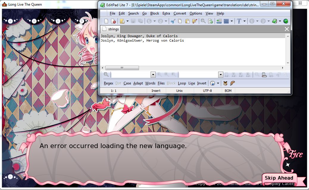The width and height of the screenshot is (309, 190).
Task: Click the magnifier search icon in main toolbar
Action: point(203,21)
